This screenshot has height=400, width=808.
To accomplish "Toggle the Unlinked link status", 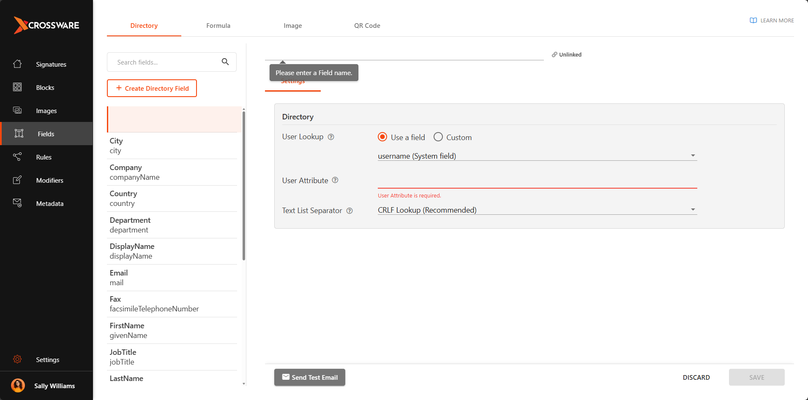I will pyautogui.click(x=567, y=54).
